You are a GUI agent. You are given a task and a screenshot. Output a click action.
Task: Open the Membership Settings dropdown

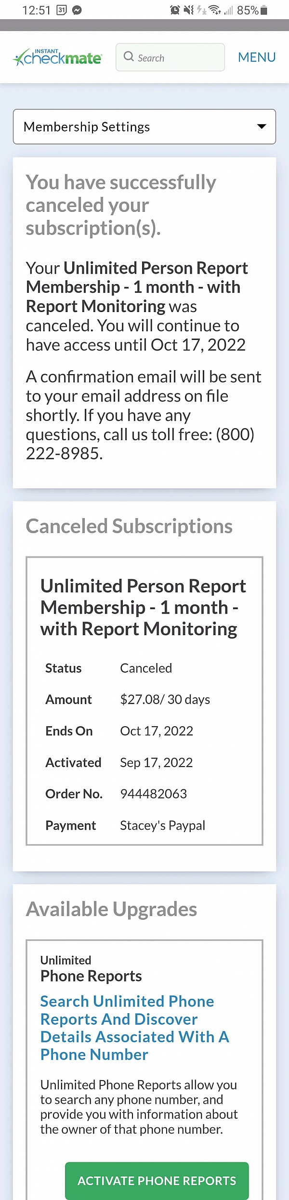coord(144,127)
